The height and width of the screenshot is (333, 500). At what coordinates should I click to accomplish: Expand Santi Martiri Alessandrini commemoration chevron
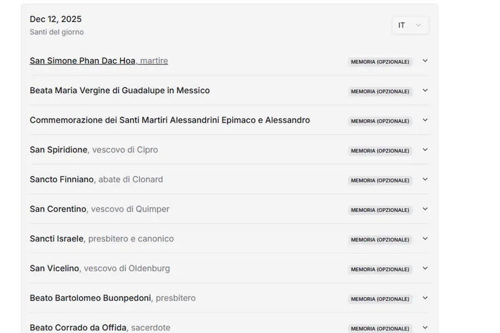pyautogui.click(x=425, y=120)
